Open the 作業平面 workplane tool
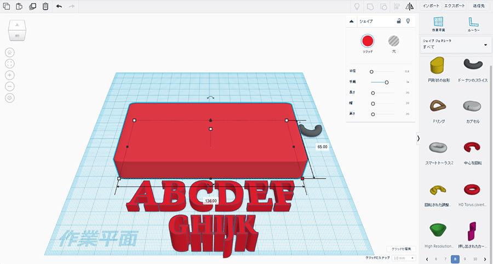This screenshot has width=493, height=264. point(438,24)
